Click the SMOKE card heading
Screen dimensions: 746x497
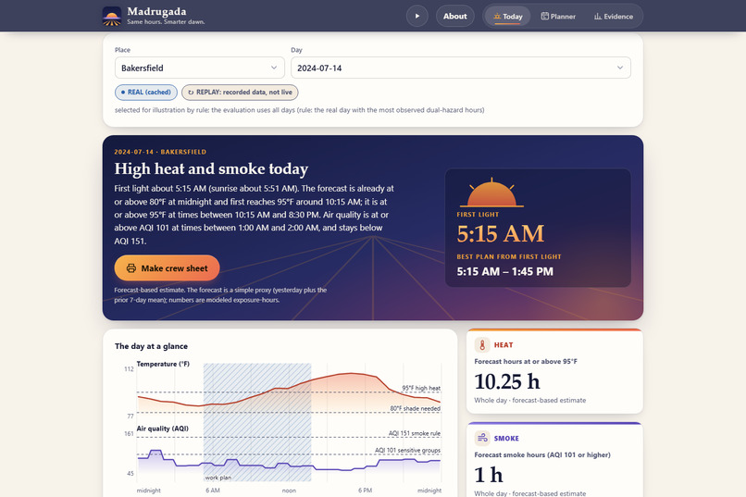(x=506, y=438)
